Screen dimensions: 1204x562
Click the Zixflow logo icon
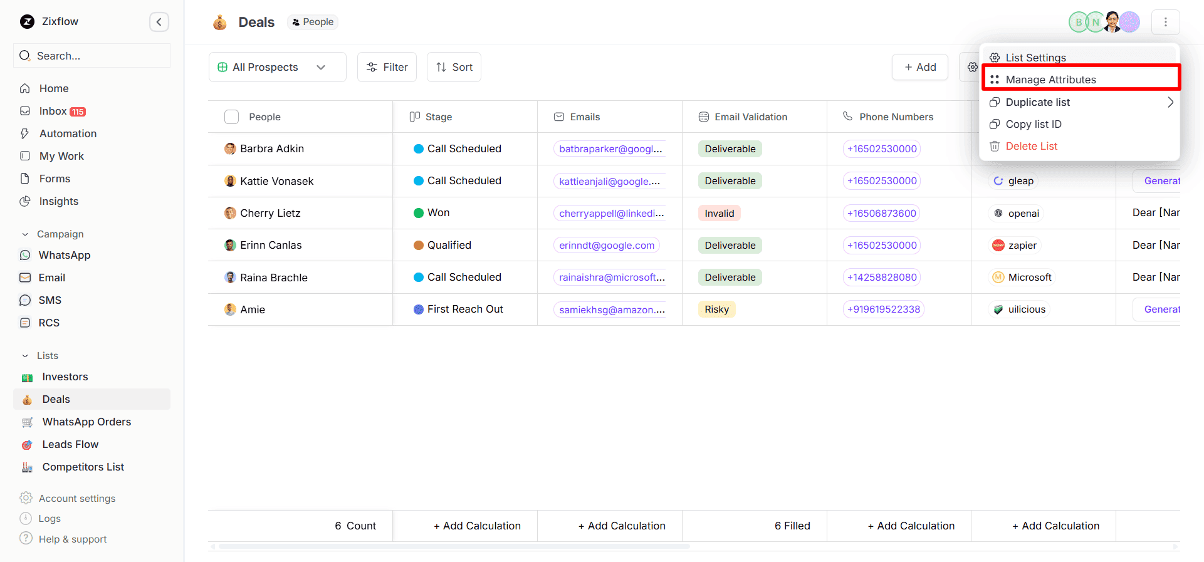(x=27, y=22)
